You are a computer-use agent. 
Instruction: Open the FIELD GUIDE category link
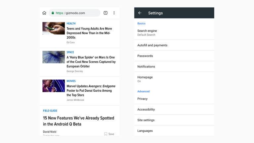pyautogui.click(x=50, y=111)
